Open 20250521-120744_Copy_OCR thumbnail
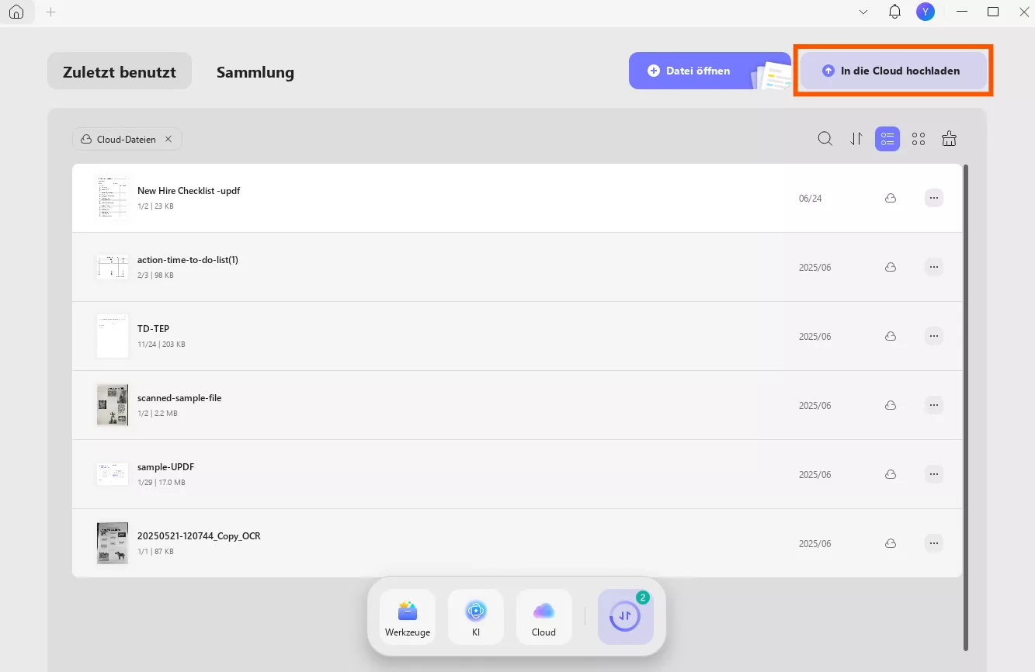The height and width of the screenshot is (672, 1035). pyautogui.click(x=113, y=543)
